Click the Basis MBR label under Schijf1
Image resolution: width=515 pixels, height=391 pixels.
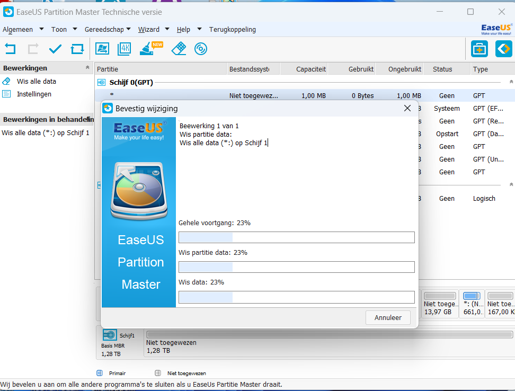point(113,345)
